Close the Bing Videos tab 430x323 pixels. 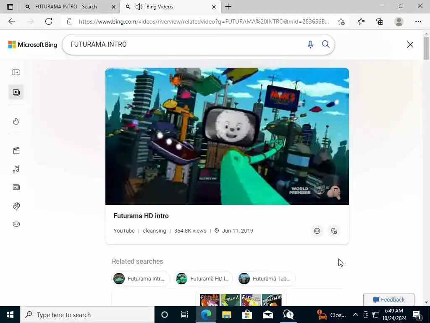[214, 7]
